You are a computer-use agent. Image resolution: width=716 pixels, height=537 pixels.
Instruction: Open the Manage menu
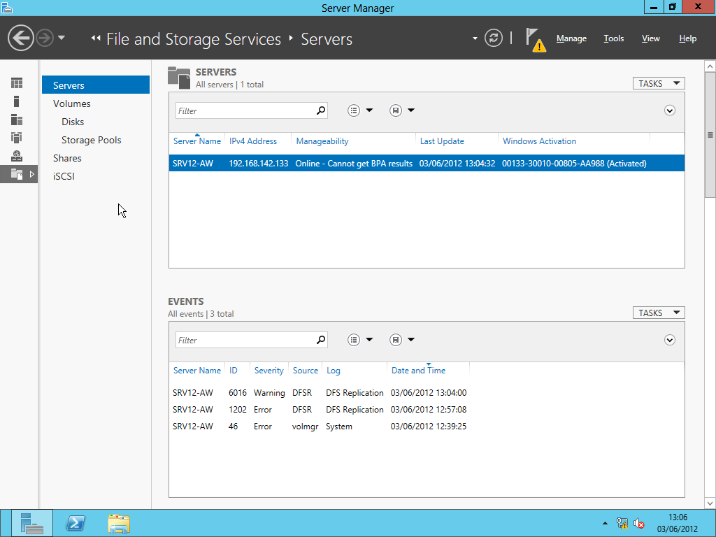[571, 38]
